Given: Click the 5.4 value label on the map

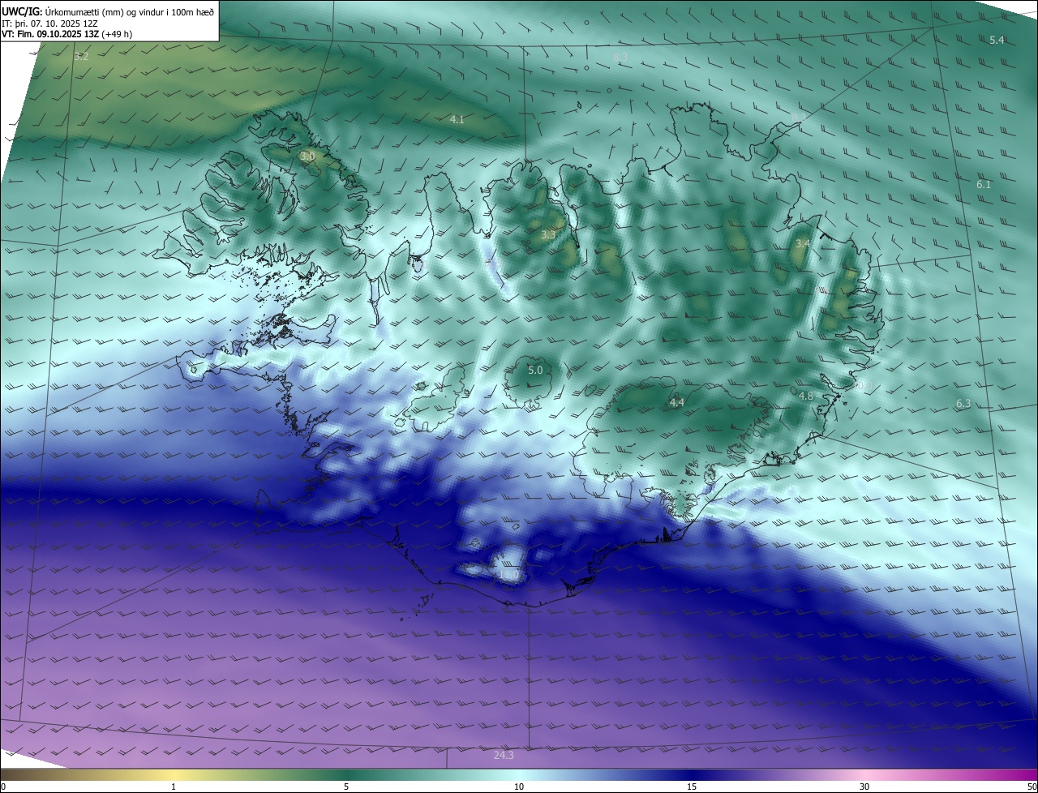Looking at the screenshot, I should point(997,41).
